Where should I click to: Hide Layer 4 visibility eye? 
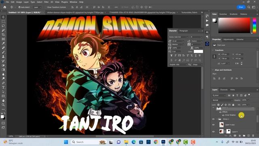(x=213, y=131)
